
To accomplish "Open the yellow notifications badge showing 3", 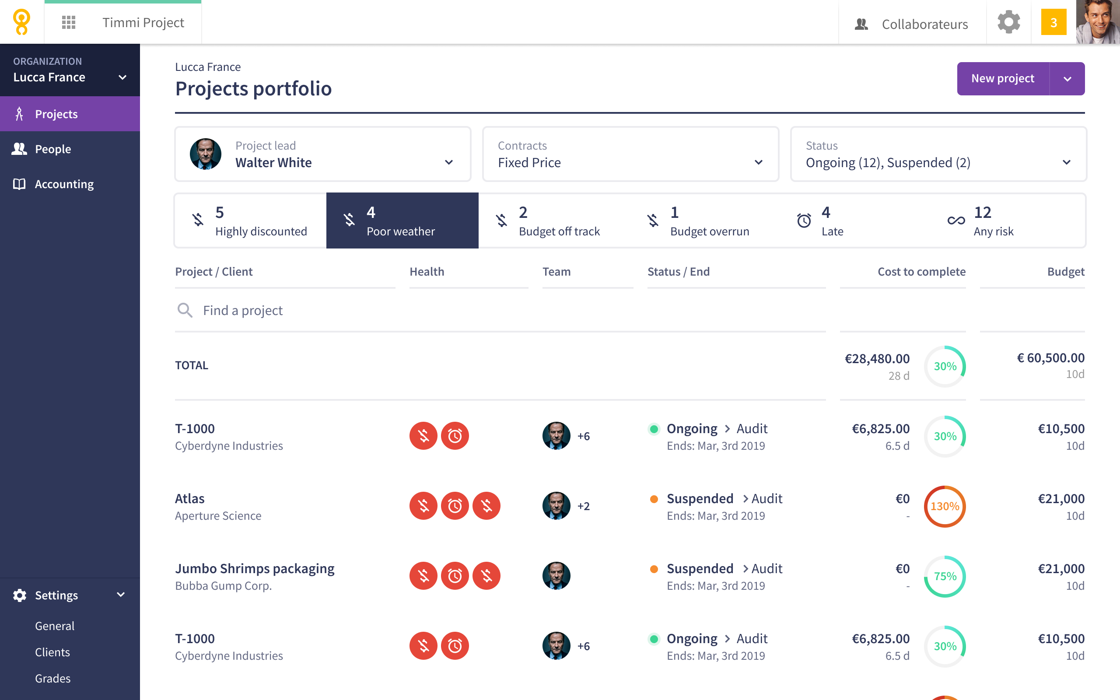I will tap(1053, 22).
